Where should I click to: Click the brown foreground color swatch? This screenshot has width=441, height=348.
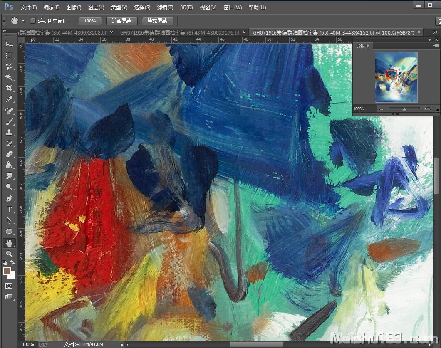pos(7,271)
